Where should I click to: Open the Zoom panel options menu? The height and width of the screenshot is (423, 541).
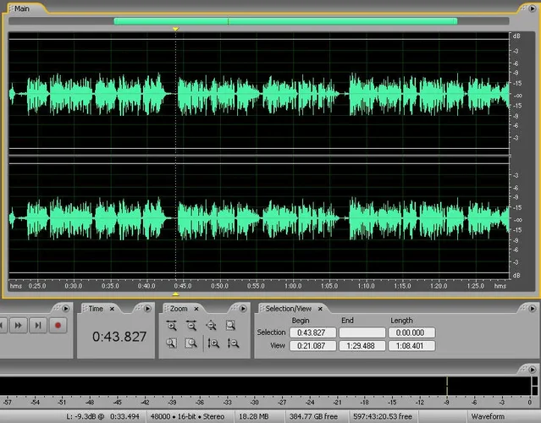(x=242, y=307)
